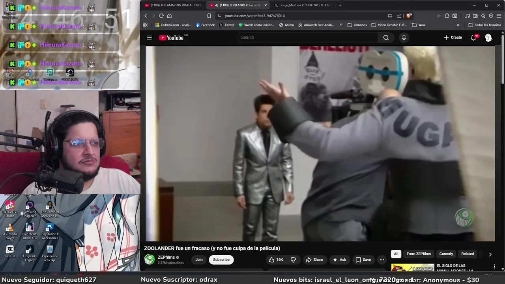Subscribe to the ZEPfilms channel

(221, 260)
